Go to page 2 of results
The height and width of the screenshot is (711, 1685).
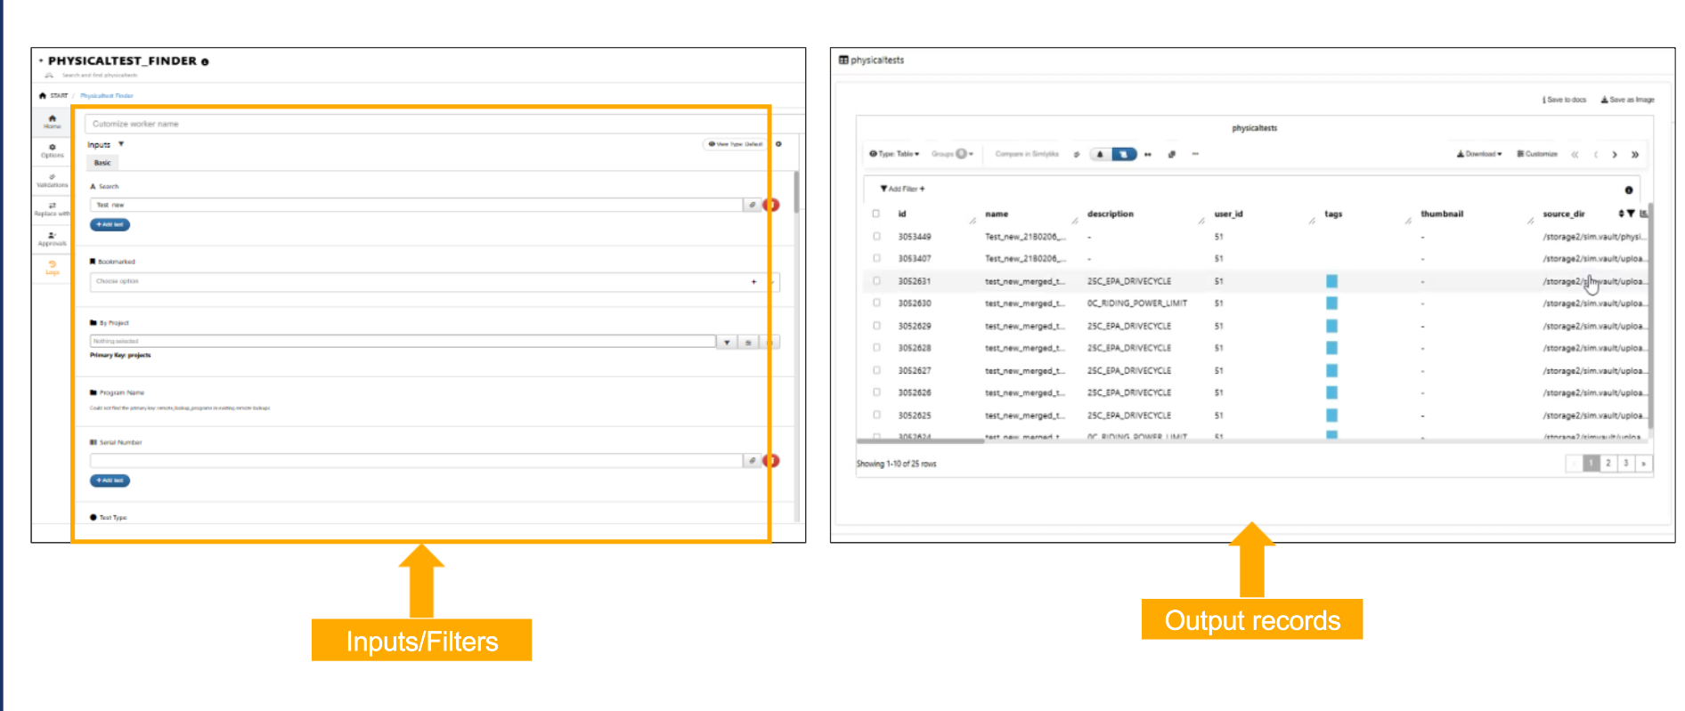click(1608, 464)
